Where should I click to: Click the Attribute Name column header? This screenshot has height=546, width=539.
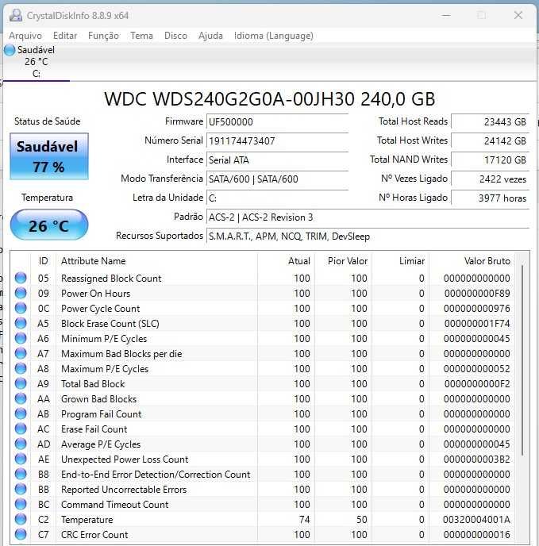coord(157,261)
